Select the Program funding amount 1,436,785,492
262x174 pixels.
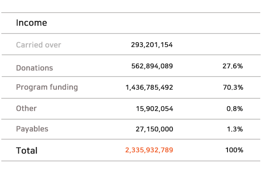point(149,87)
